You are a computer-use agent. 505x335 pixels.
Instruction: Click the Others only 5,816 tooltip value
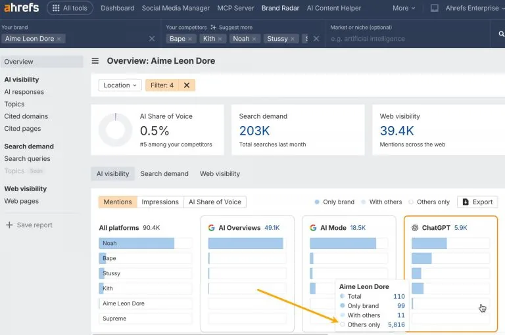[396, 324]
